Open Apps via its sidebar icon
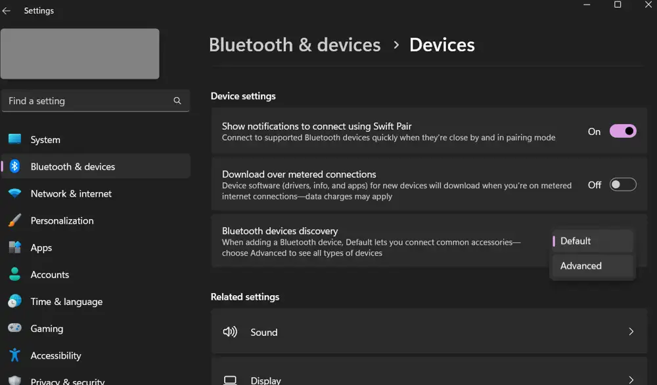Viewport: 657px width, 385px height. pyautogui.click(x=14, y=248)
